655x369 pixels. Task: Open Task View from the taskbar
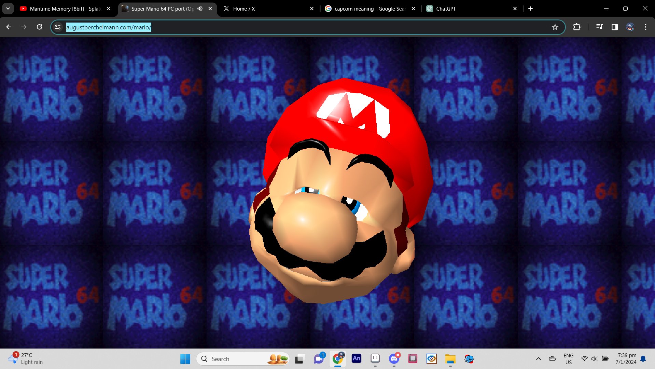(x=299, y=359)
